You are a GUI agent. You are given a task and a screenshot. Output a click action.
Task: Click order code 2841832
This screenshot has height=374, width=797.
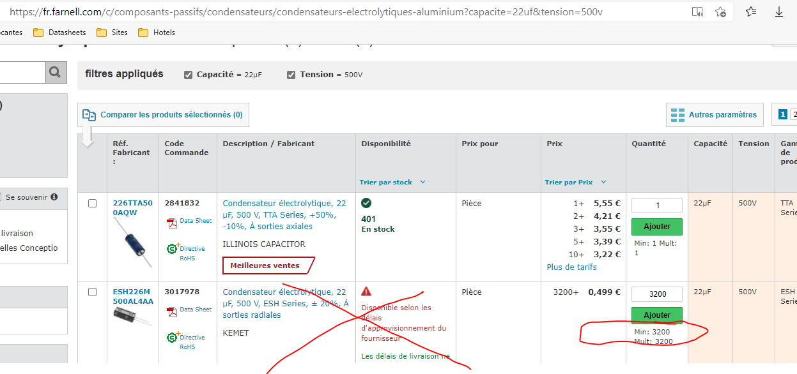point(182,204)
